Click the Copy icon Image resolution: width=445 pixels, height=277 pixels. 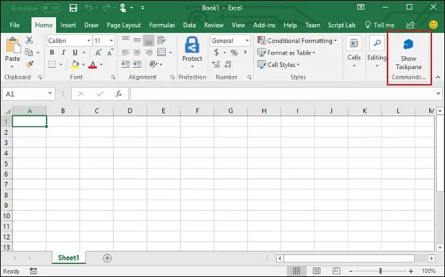pos(29,52)
